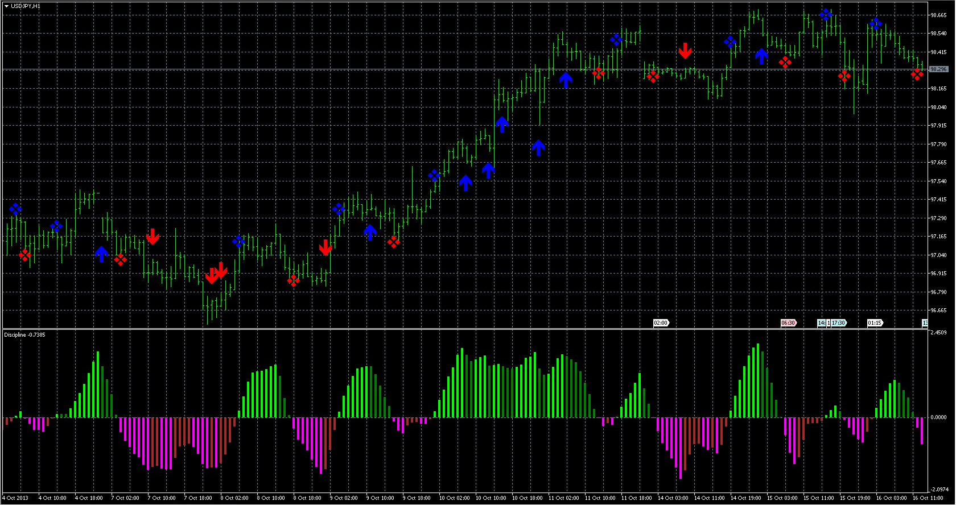Click the 16 Oct 11:00 time axis label
The height and width of the screenshot is (505, 956).
[928, 498]
